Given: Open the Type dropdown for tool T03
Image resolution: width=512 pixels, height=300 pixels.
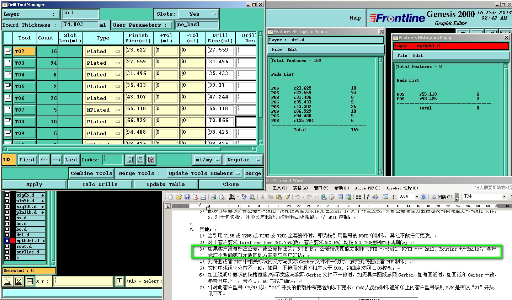Looking at the screenshot, I should point(103,63).
